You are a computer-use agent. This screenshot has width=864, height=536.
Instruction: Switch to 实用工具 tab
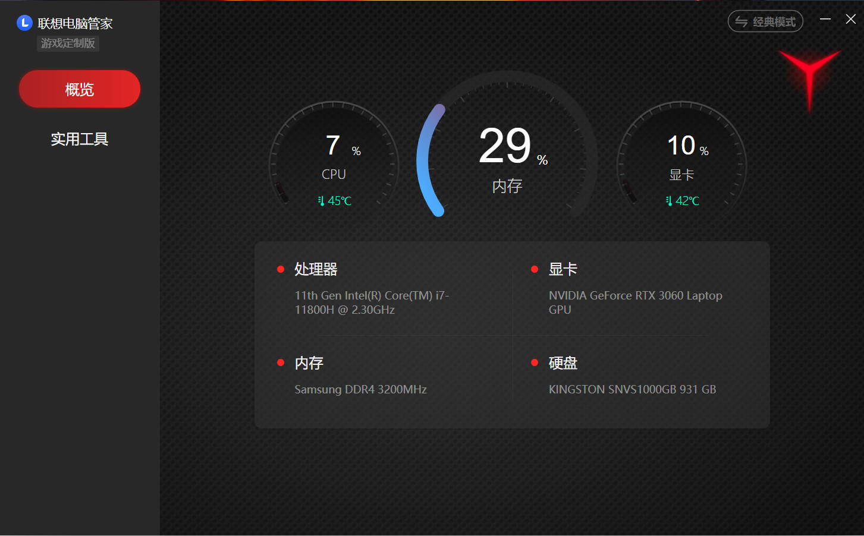[x=80, y=139]
